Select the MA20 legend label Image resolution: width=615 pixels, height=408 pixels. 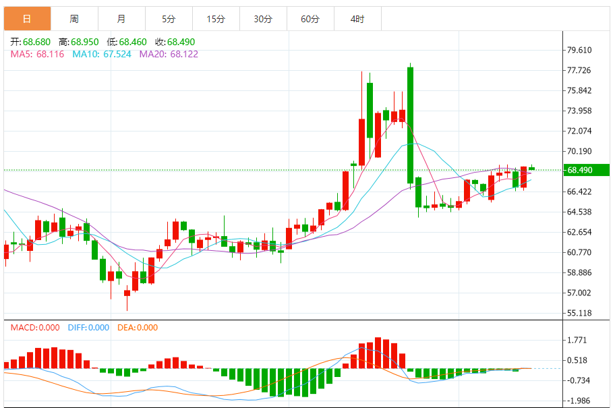[x=169, y=54]
